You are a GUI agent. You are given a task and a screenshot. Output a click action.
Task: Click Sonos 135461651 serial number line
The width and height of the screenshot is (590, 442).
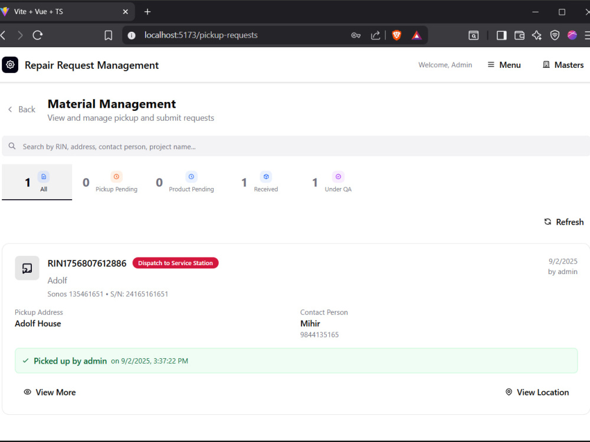point(107,294)
